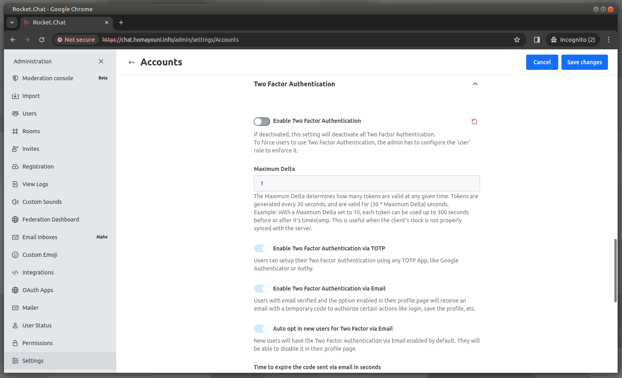Go back with the browser back arrow
The height and width of the screenshot is (378, 622).
[x=13, y=40]
